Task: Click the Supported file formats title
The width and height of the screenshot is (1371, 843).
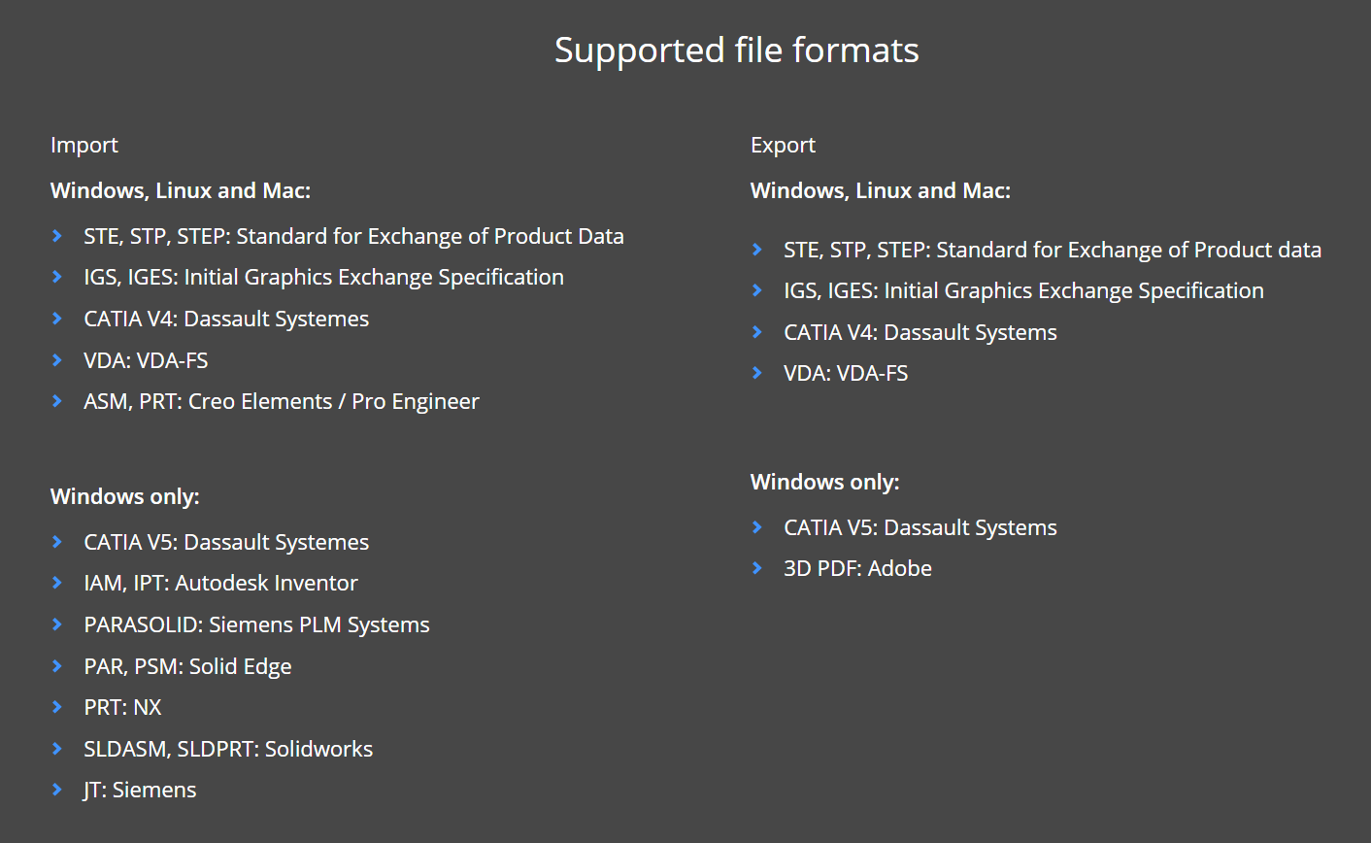Action: 737,51
